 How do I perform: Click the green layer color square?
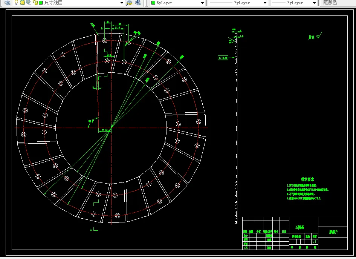coord(41,3)
